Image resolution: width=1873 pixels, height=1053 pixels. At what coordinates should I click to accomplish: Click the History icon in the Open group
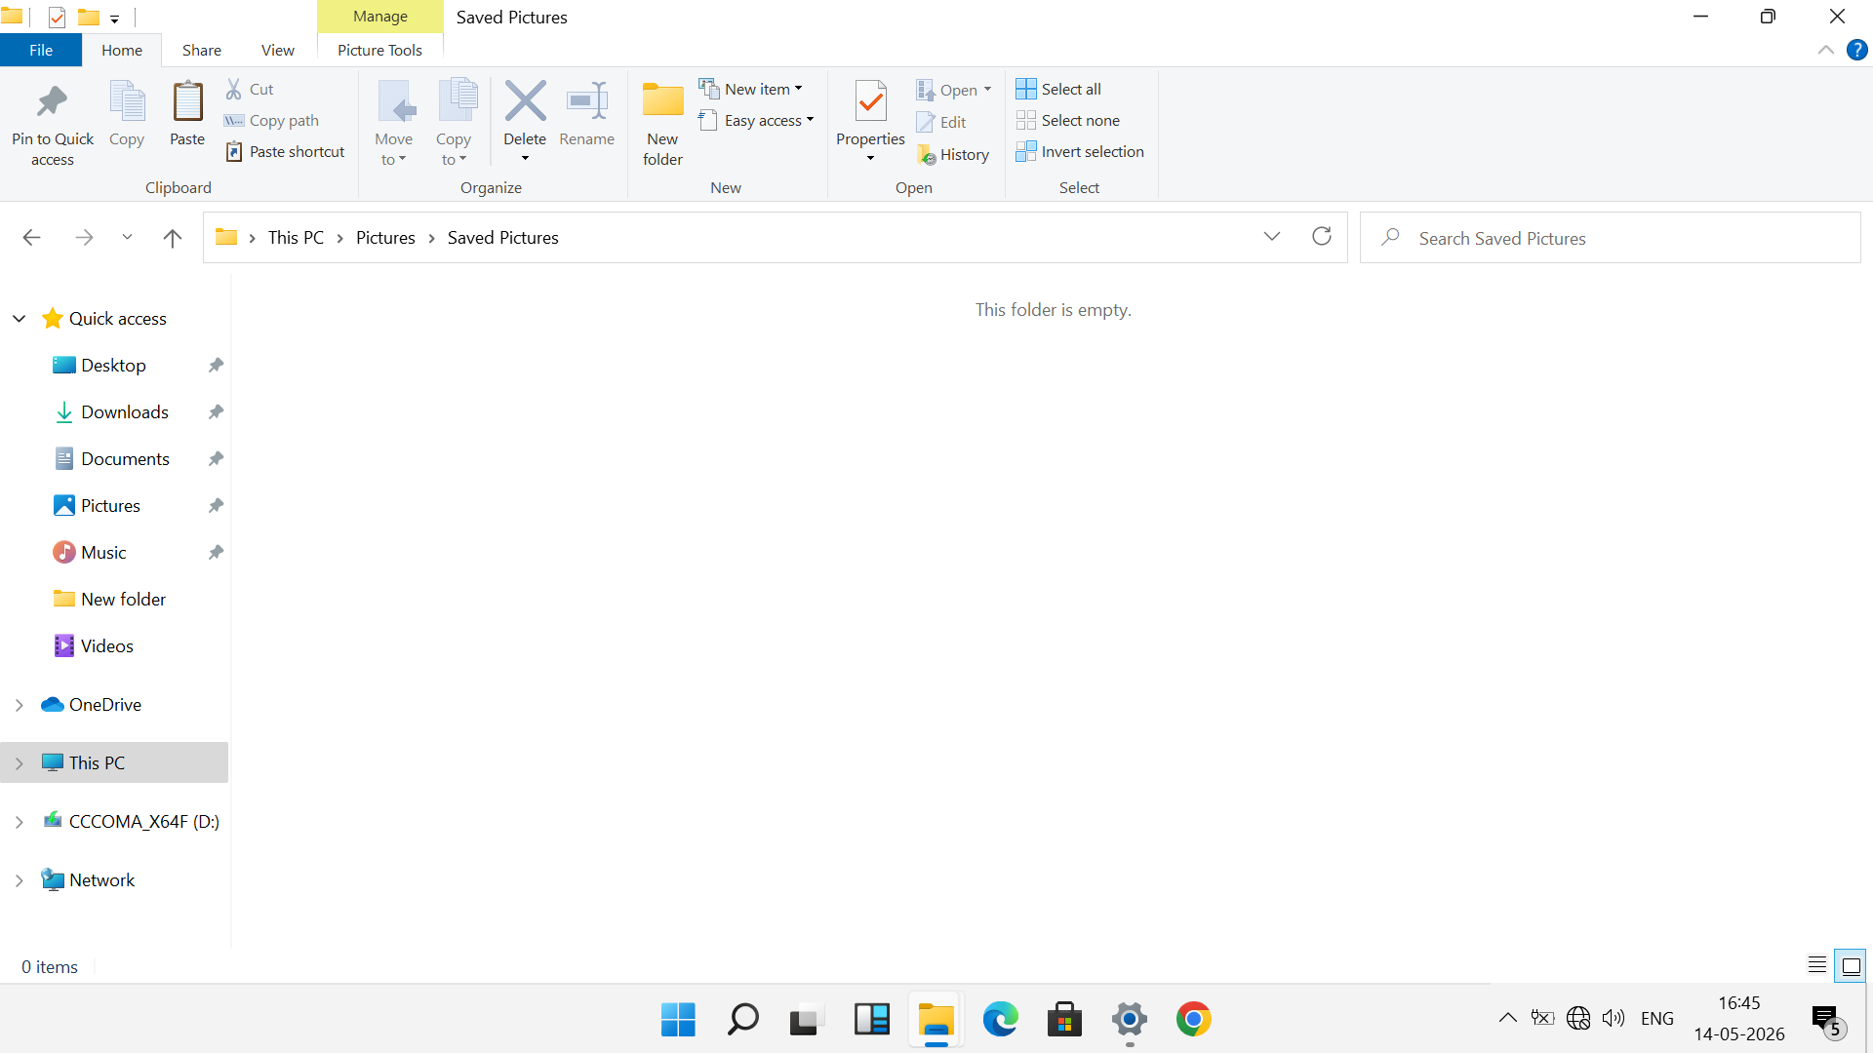coord(927,155)
